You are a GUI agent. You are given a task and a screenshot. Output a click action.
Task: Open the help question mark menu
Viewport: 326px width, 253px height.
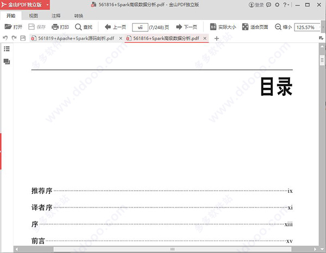pos(286,4)
